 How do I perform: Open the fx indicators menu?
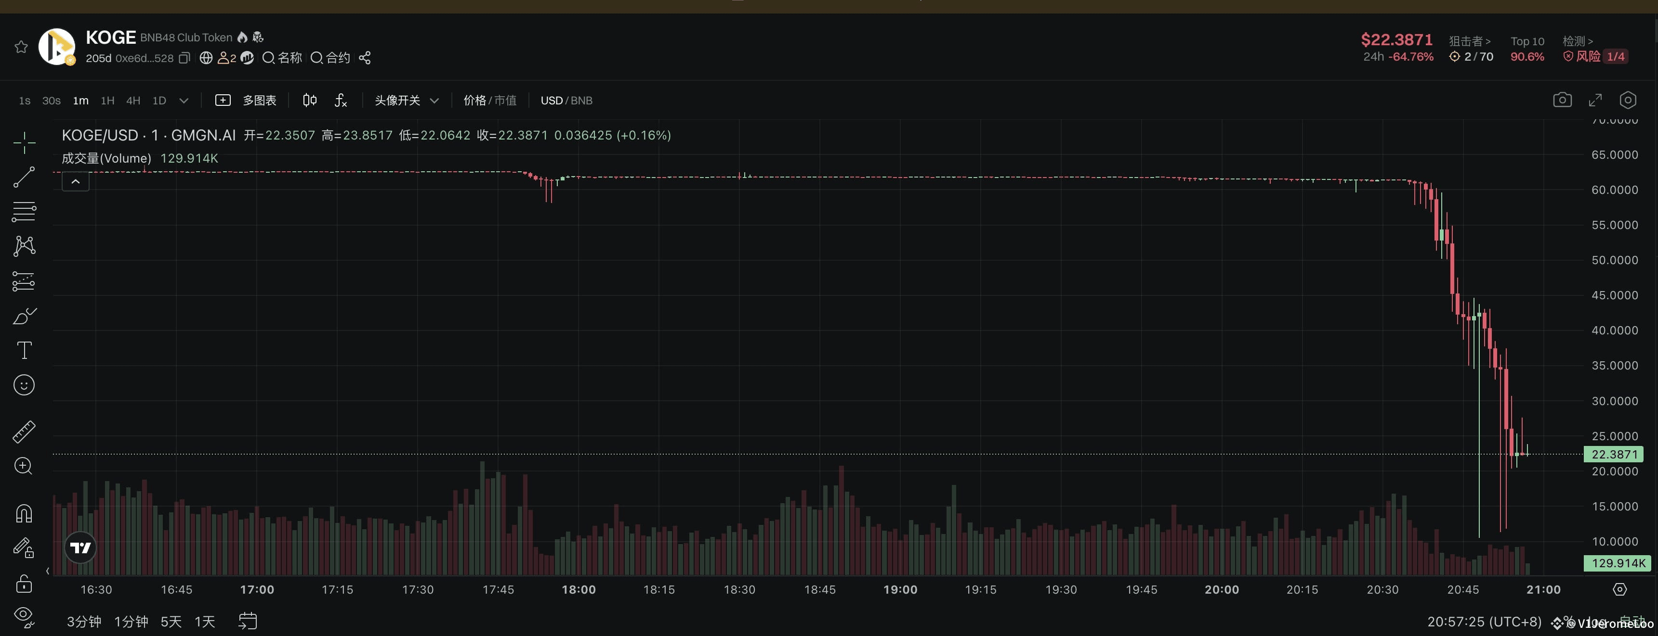coord(341,101)
